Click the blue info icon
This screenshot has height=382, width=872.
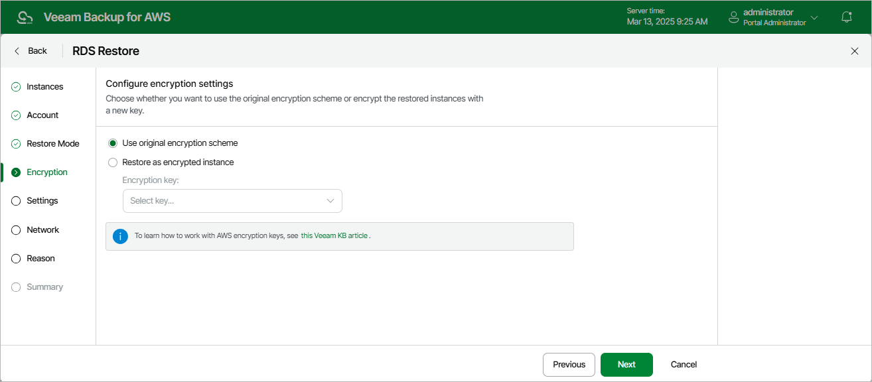pyautogui.click(x=120, y=235)
